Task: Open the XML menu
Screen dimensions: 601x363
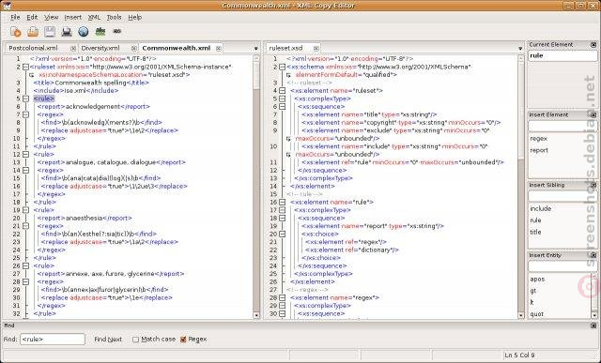Action: tap(94, 17)
